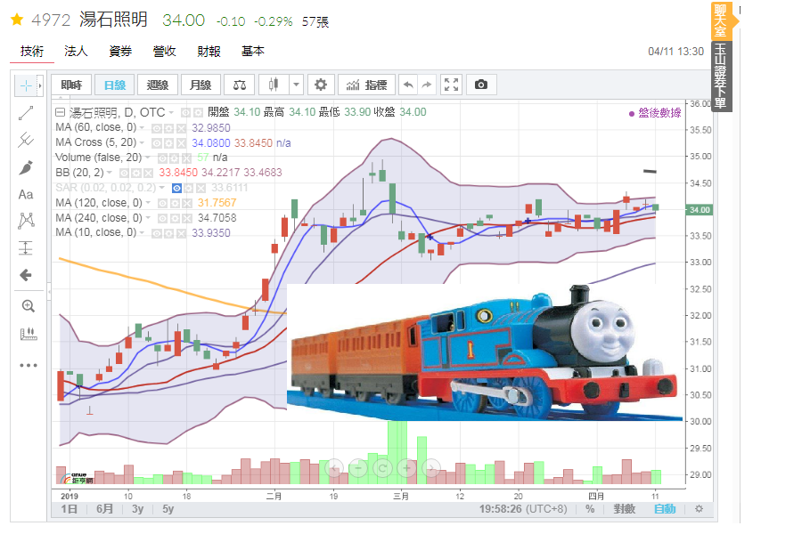The image size is (802, 534).
Task: Click reset chart circular control
Action: tap(382, 468)
